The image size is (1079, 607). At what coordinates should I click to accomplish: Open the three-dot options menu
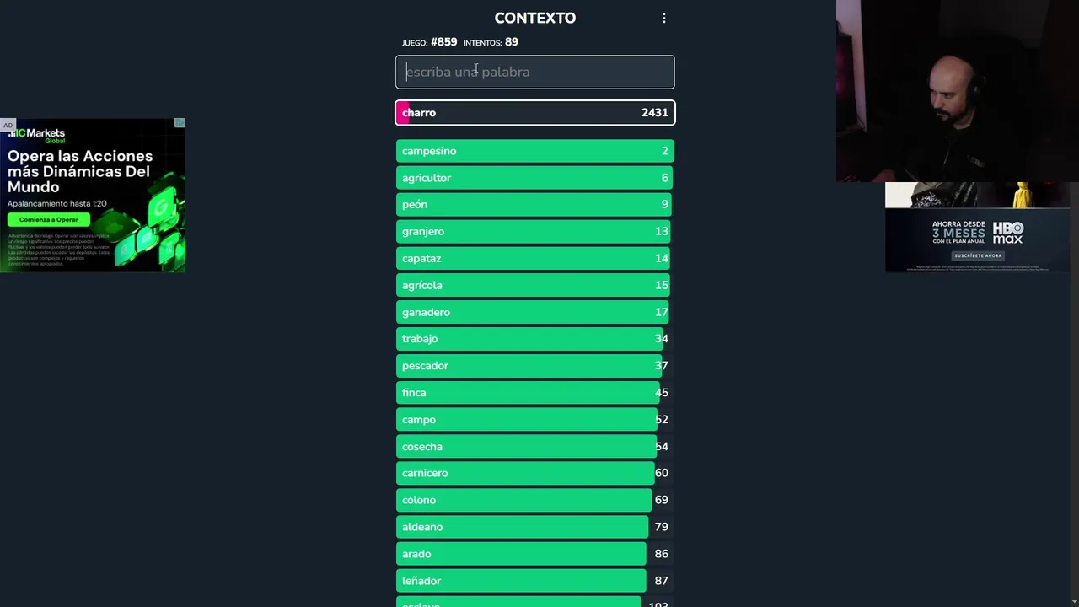pyautogui.click(x=664, y=19)
